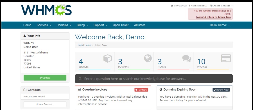Click inside the knowledgebase search field

pyautogui.click(x=154, y=79)
